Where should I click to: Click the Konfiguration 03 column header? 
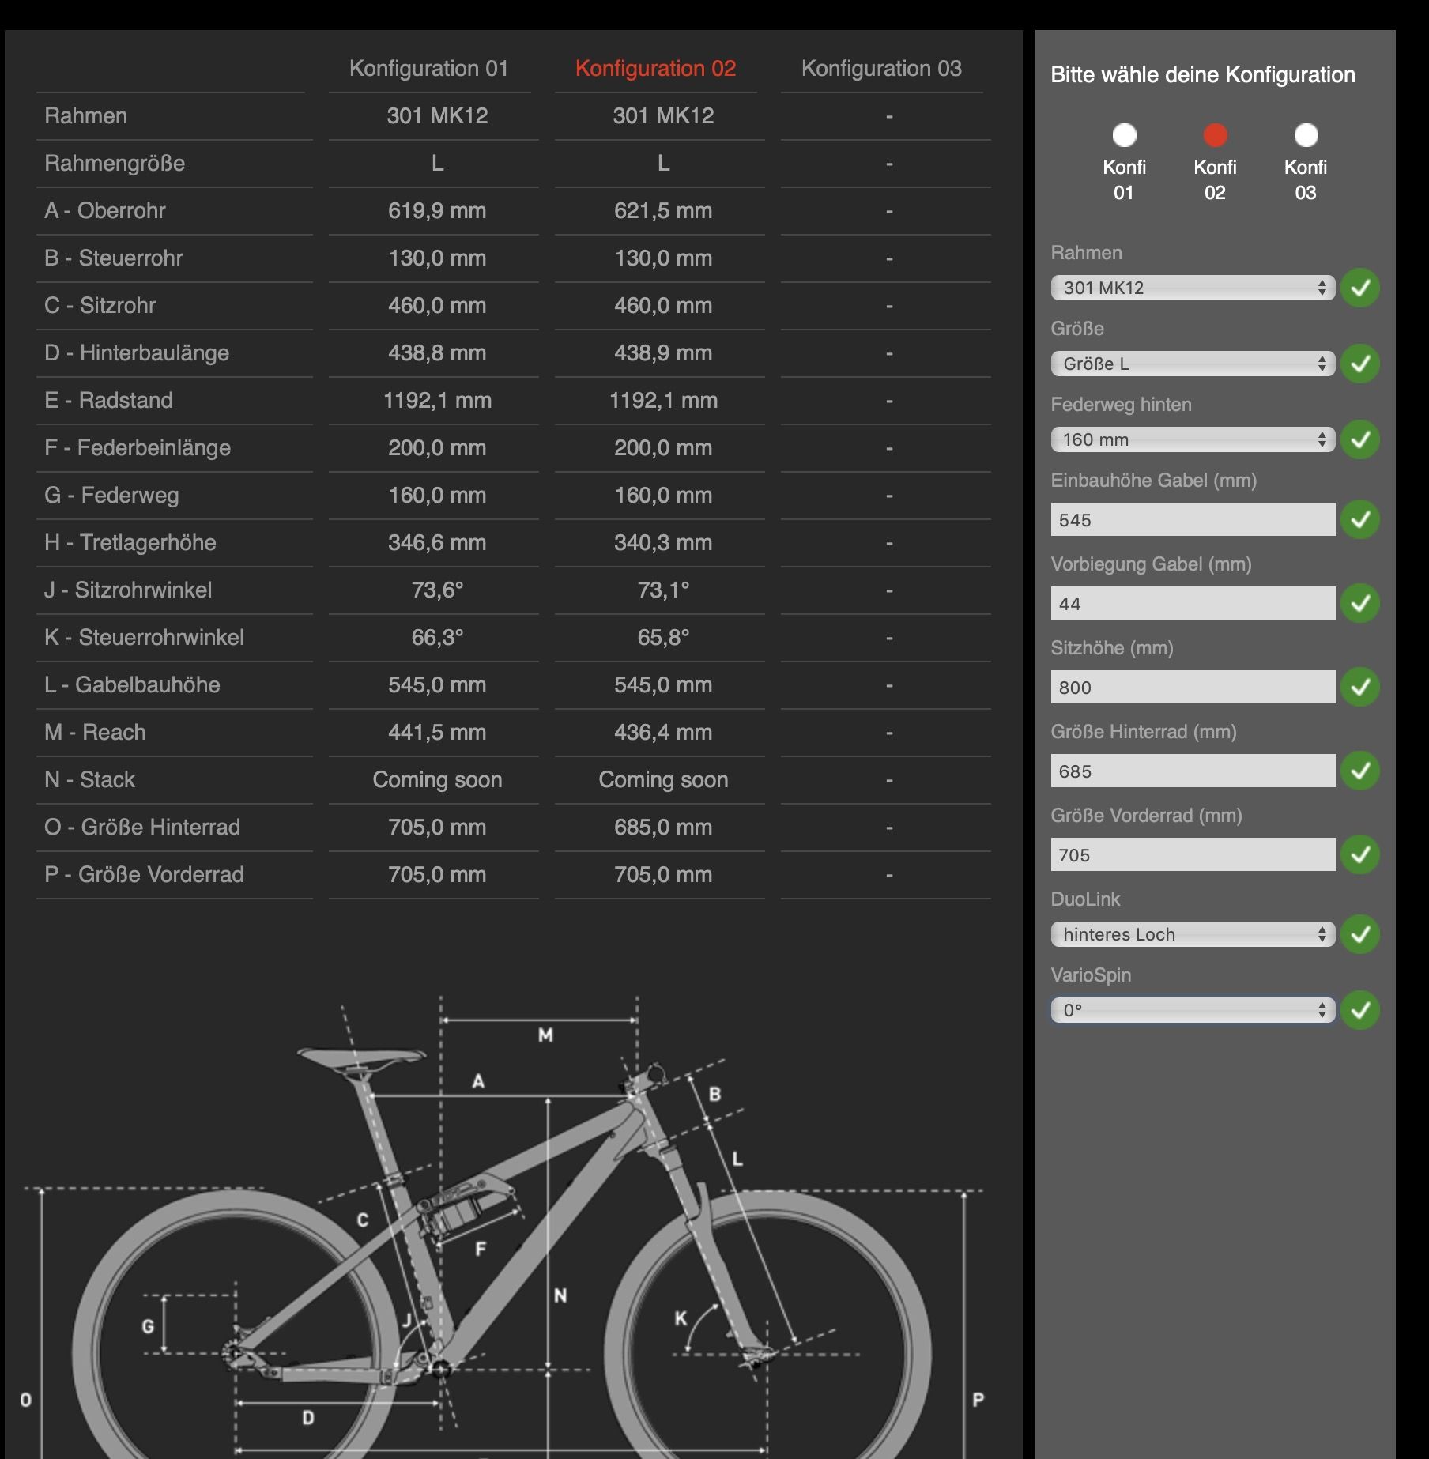[x=881, y=69]
